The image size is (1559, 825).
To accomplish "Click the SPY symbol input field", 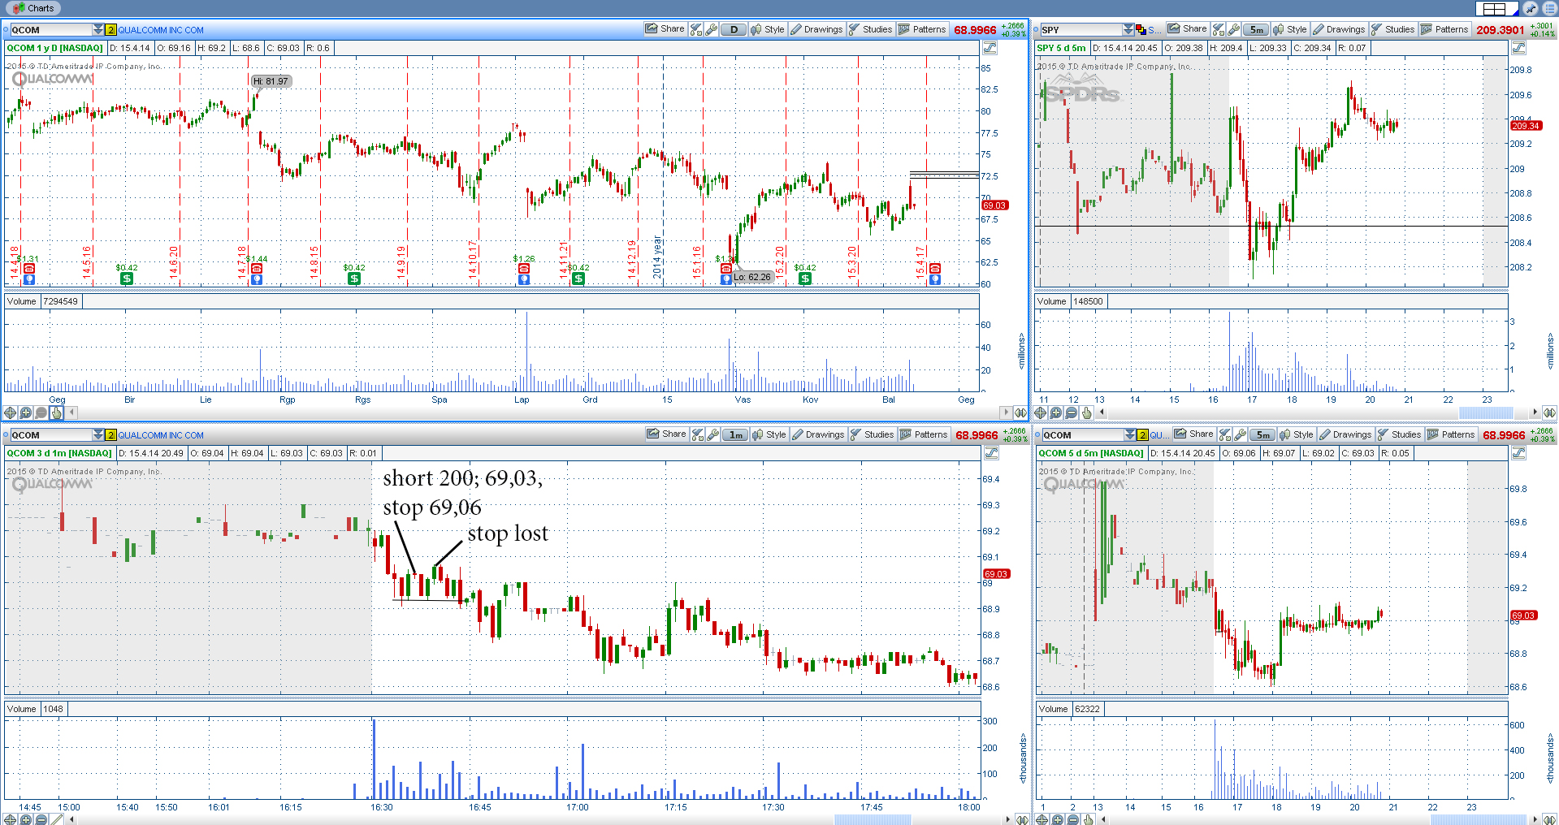I will [x=1080, y=29].
